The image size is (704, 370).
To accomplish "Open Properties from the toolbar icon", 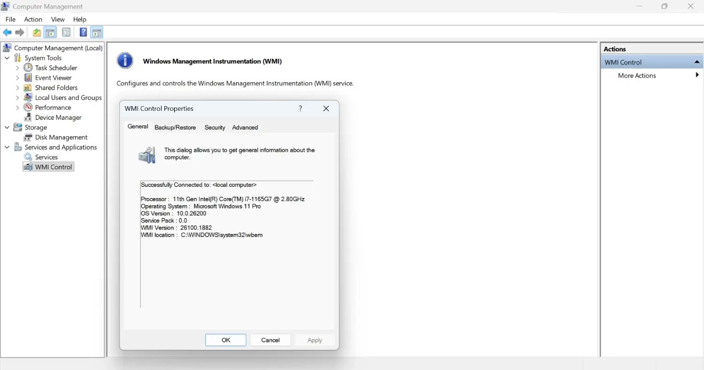I will coord(66,32).
